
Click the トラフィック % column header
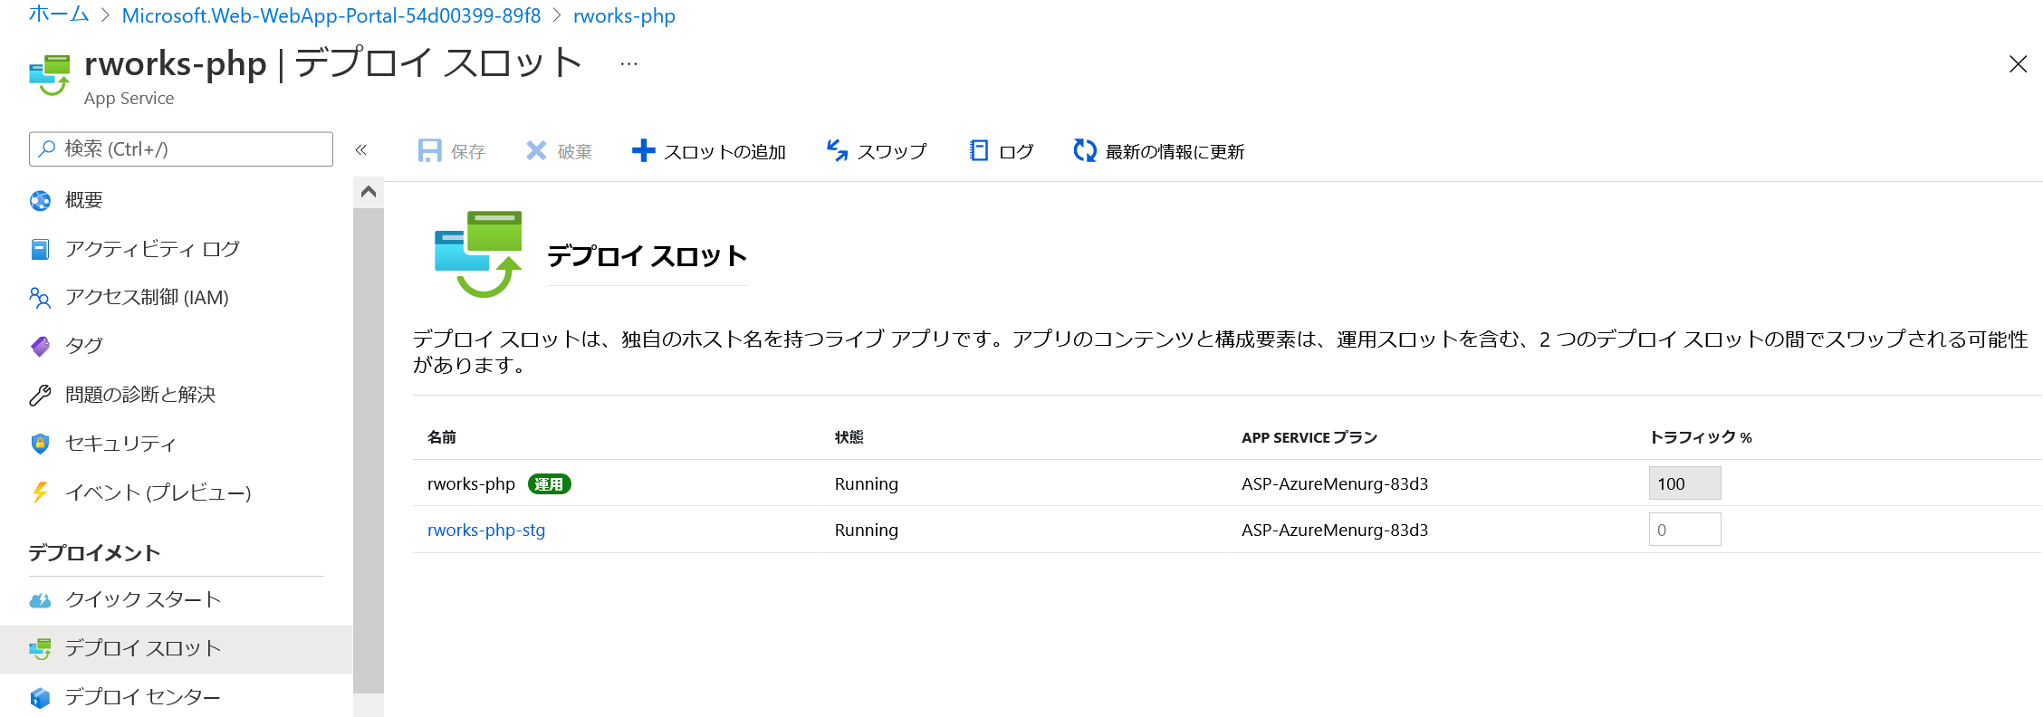(x=1701, y=437)
